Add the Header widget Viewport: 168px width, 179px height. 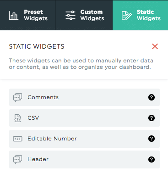tap(84, 159)
